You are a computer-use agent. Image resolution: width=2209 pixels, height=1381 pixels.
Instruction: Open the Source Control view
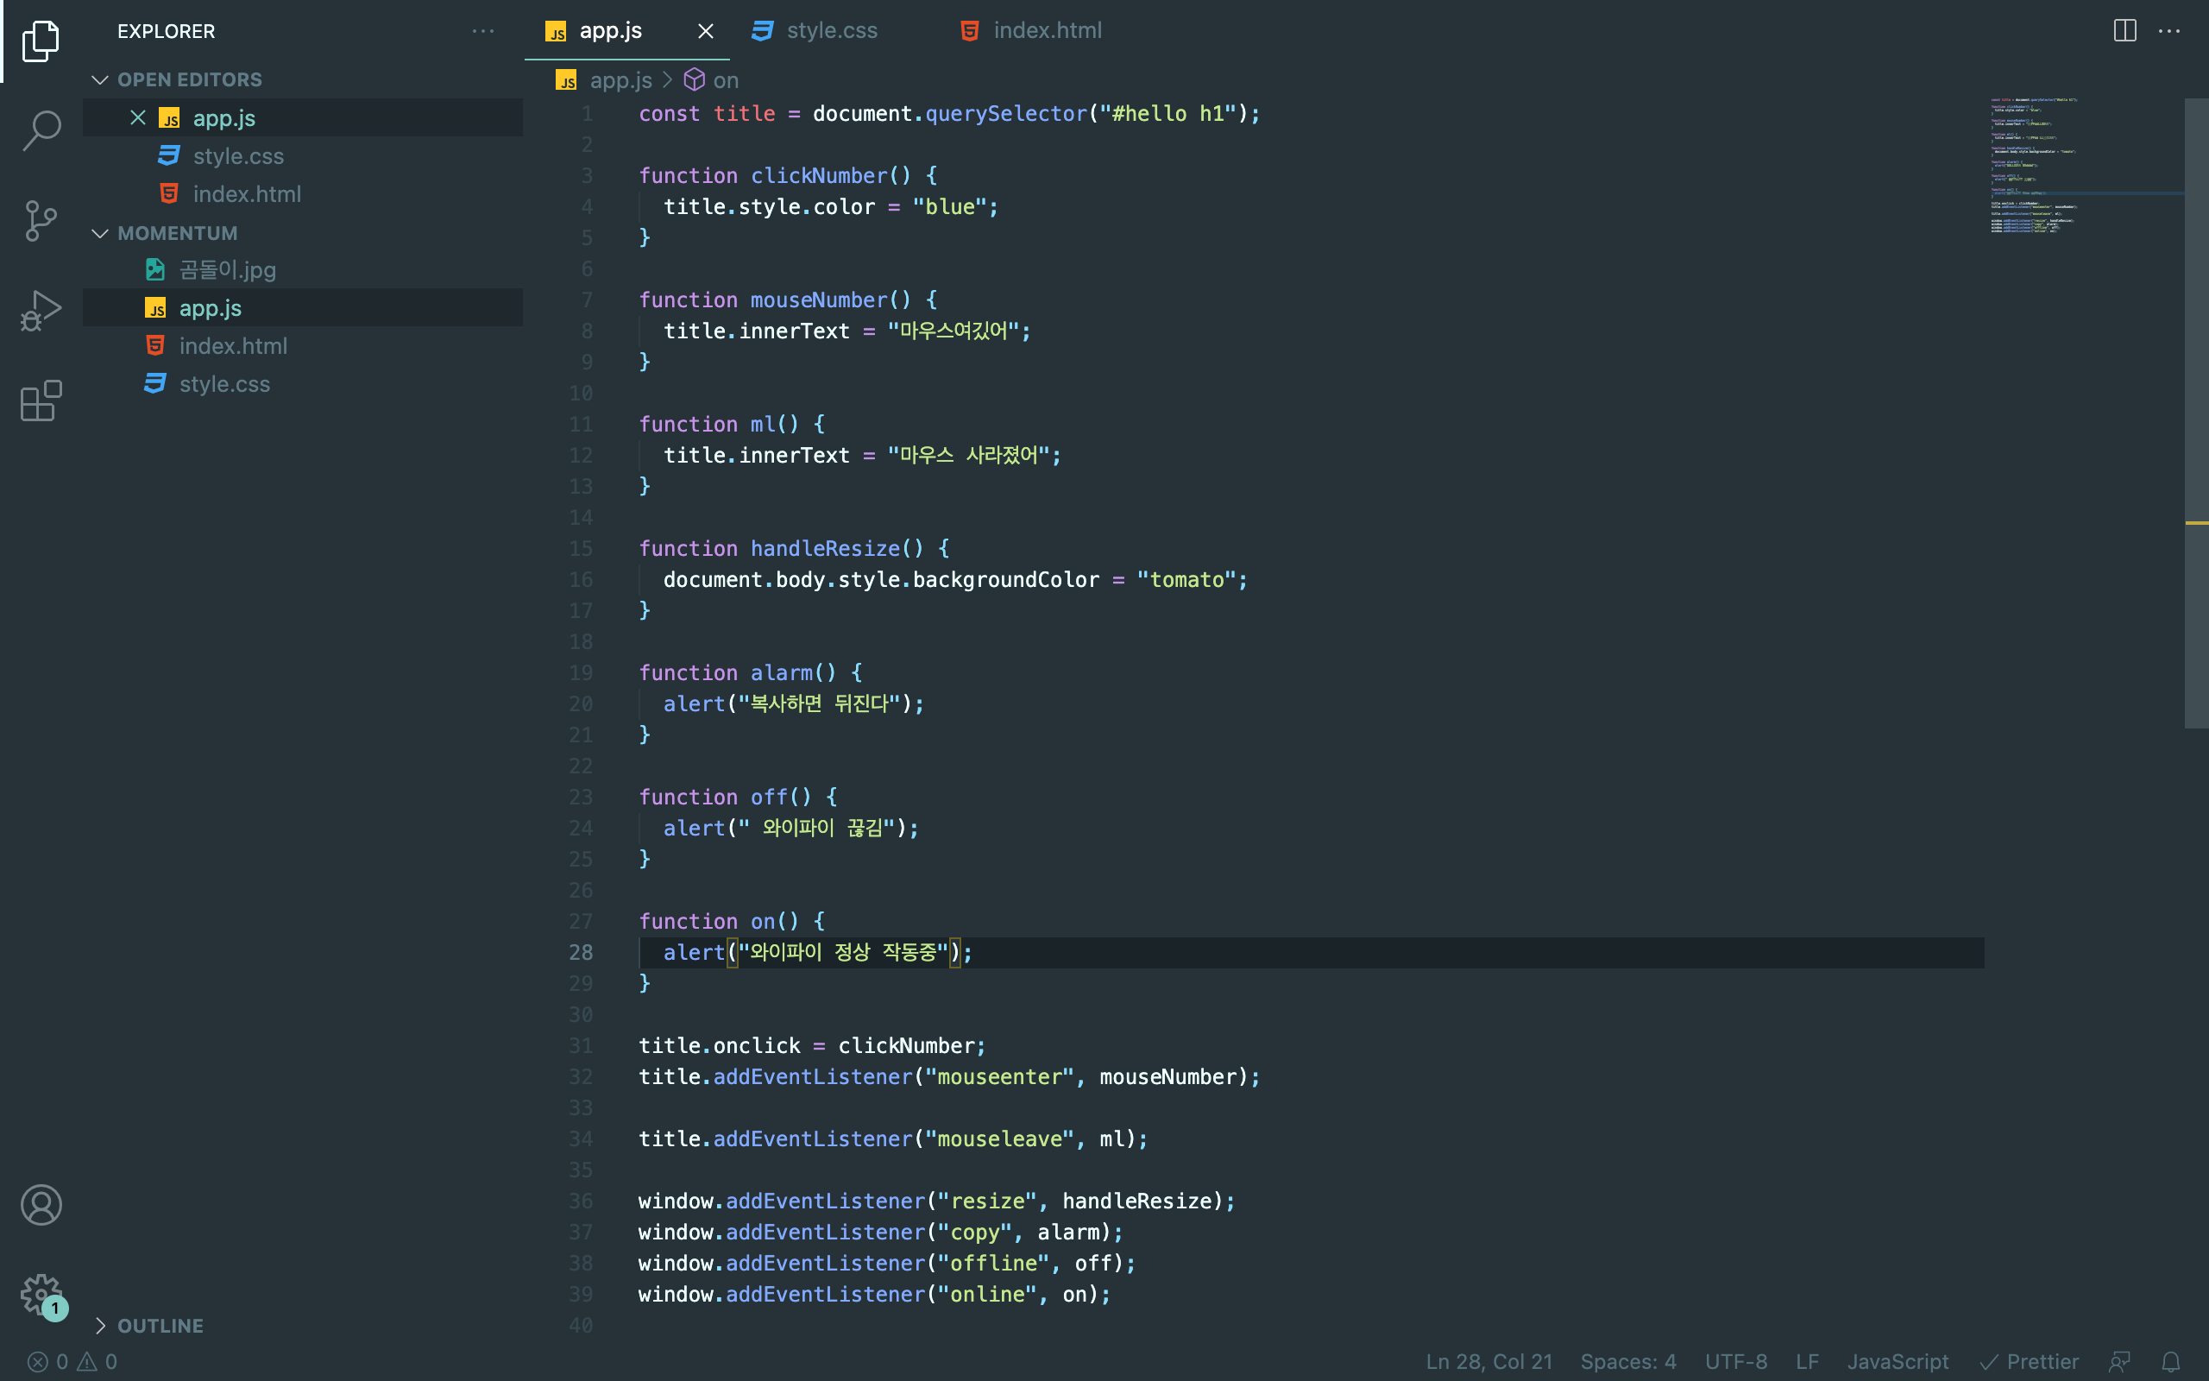(41, 221)
